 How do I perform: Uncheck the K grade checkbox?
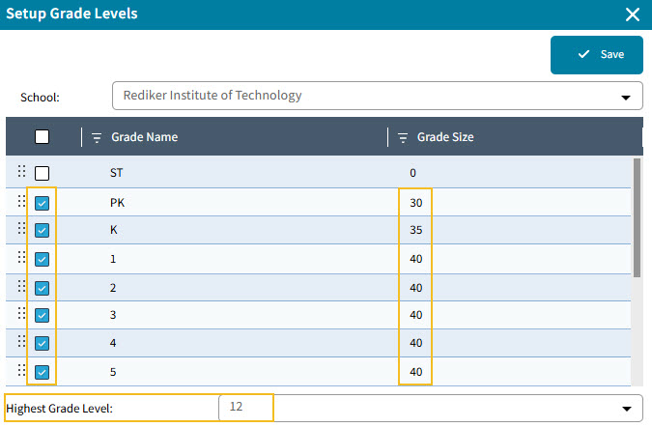[42, 230]
